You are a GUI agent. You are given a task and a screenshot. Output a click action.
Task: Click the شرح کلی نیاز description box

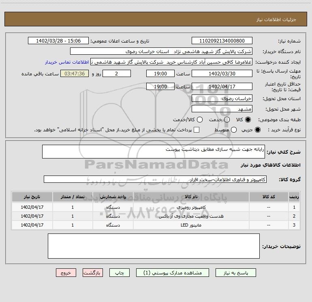tap(154, 152)
